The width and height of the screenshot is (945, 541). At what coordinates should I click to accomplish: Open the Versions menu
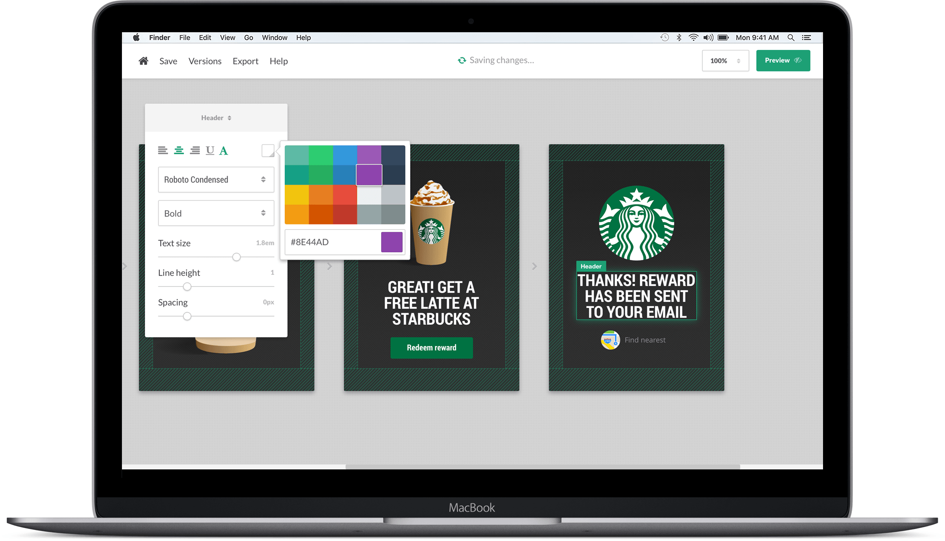[x=205, y=61]
